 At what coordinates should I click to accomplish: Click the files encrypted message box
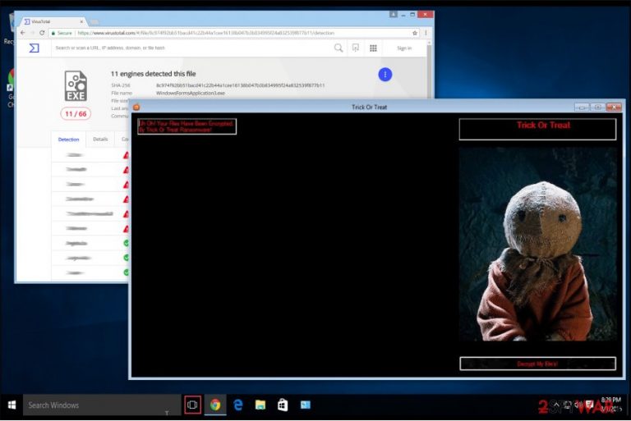(187, 126)
